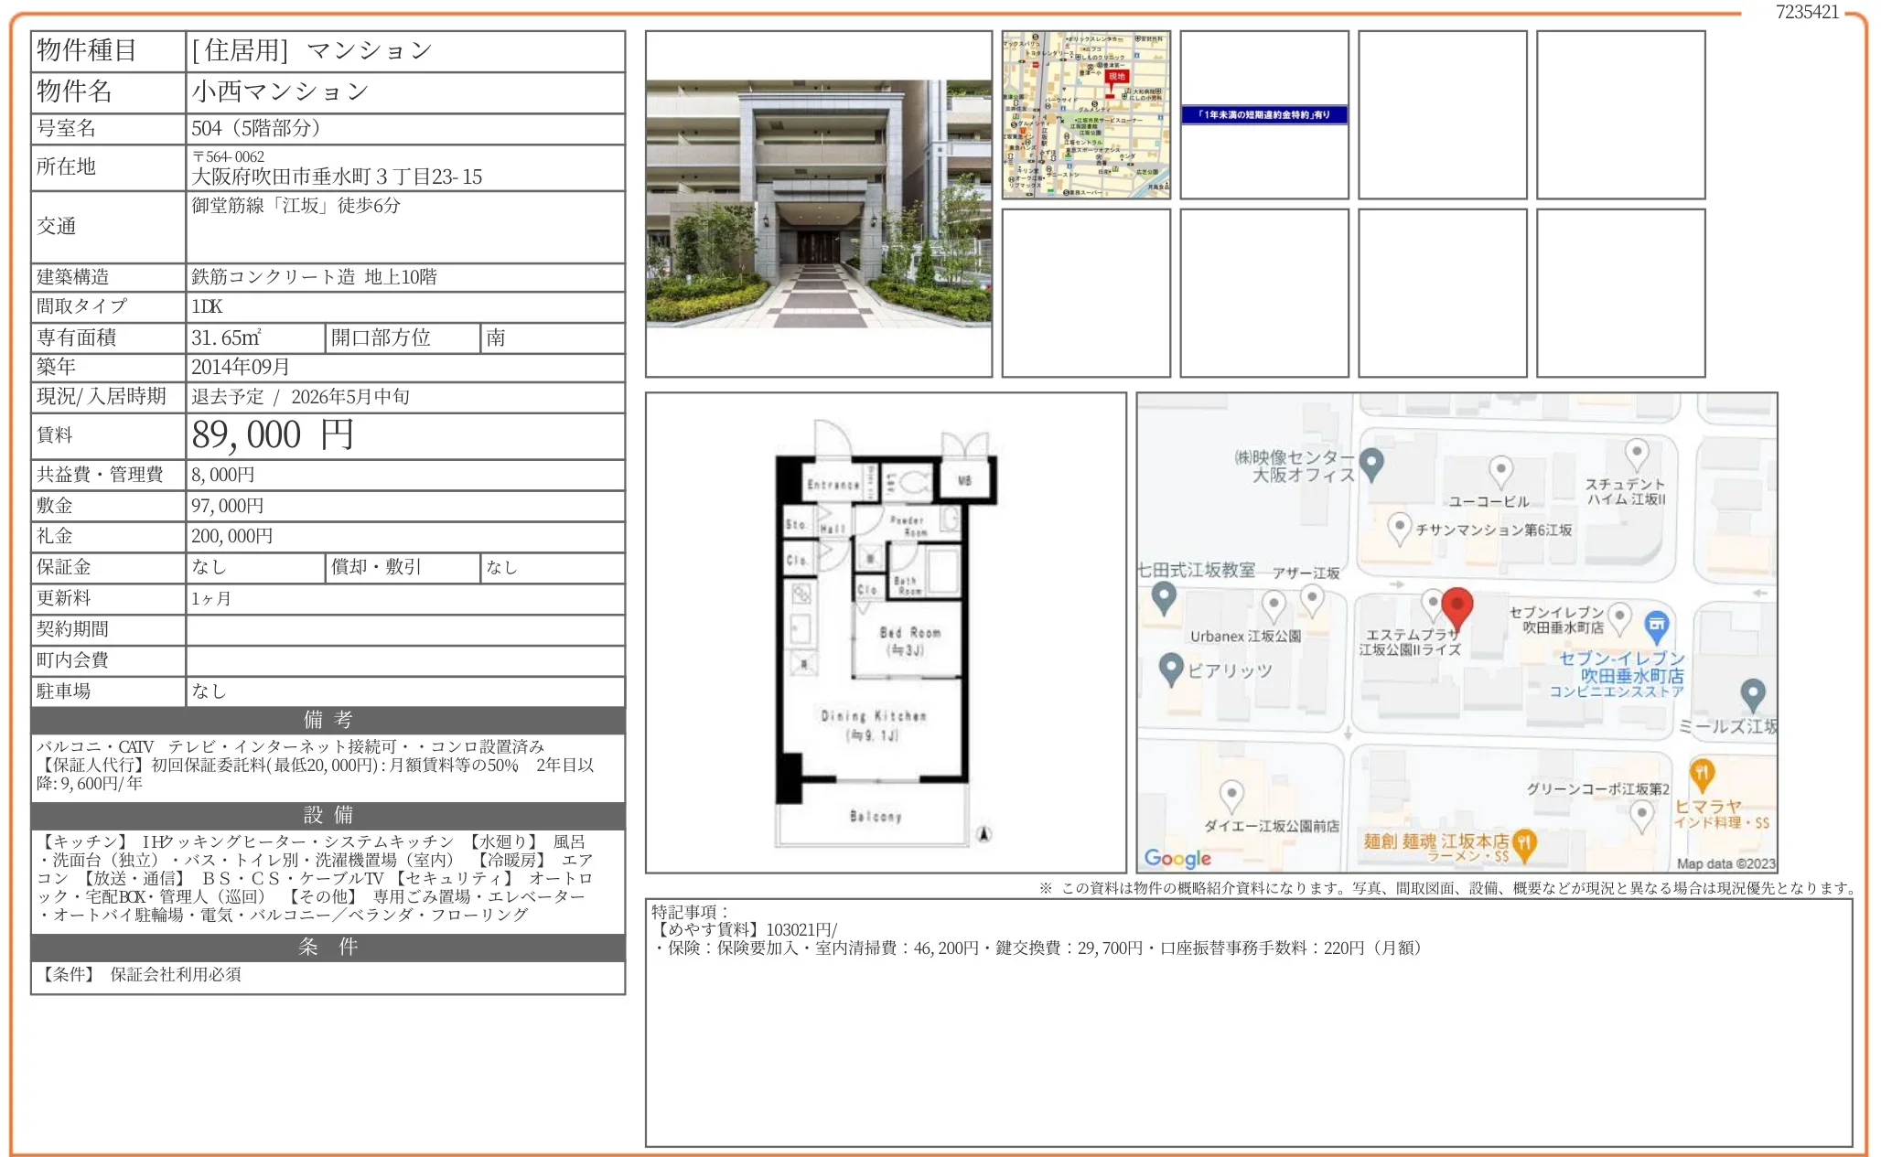Click the short-term cancellation penalty banner

coord(1263,114)
